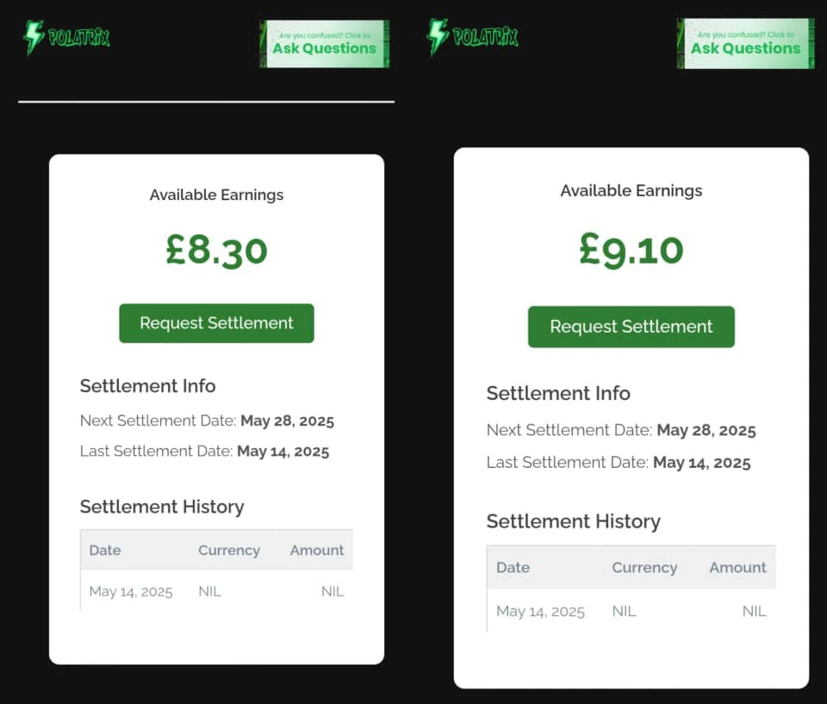
Task: Click the Polatrix lightning logo on left panel
Action: click(x=67, y=37)
